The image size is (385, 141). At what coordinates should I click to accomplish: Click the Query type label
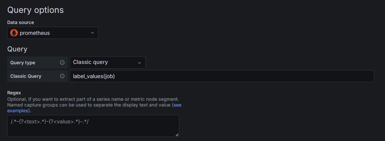click(x=23, y=63)
